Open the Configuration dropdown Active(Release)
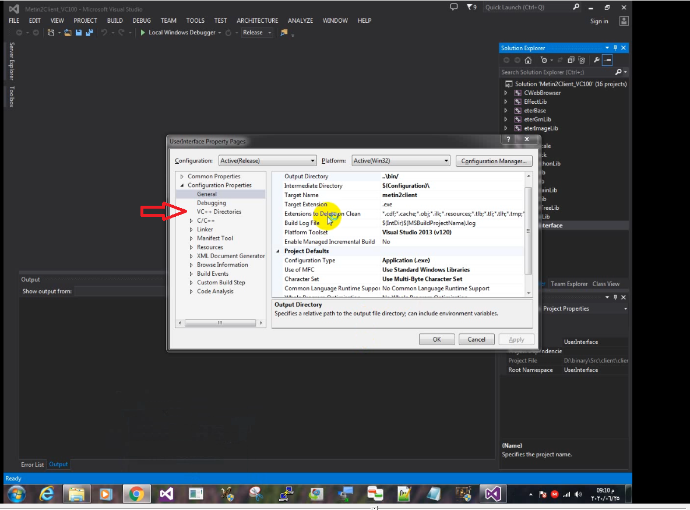This screenshot has height=510, width=690. click(x=267, y=161)
